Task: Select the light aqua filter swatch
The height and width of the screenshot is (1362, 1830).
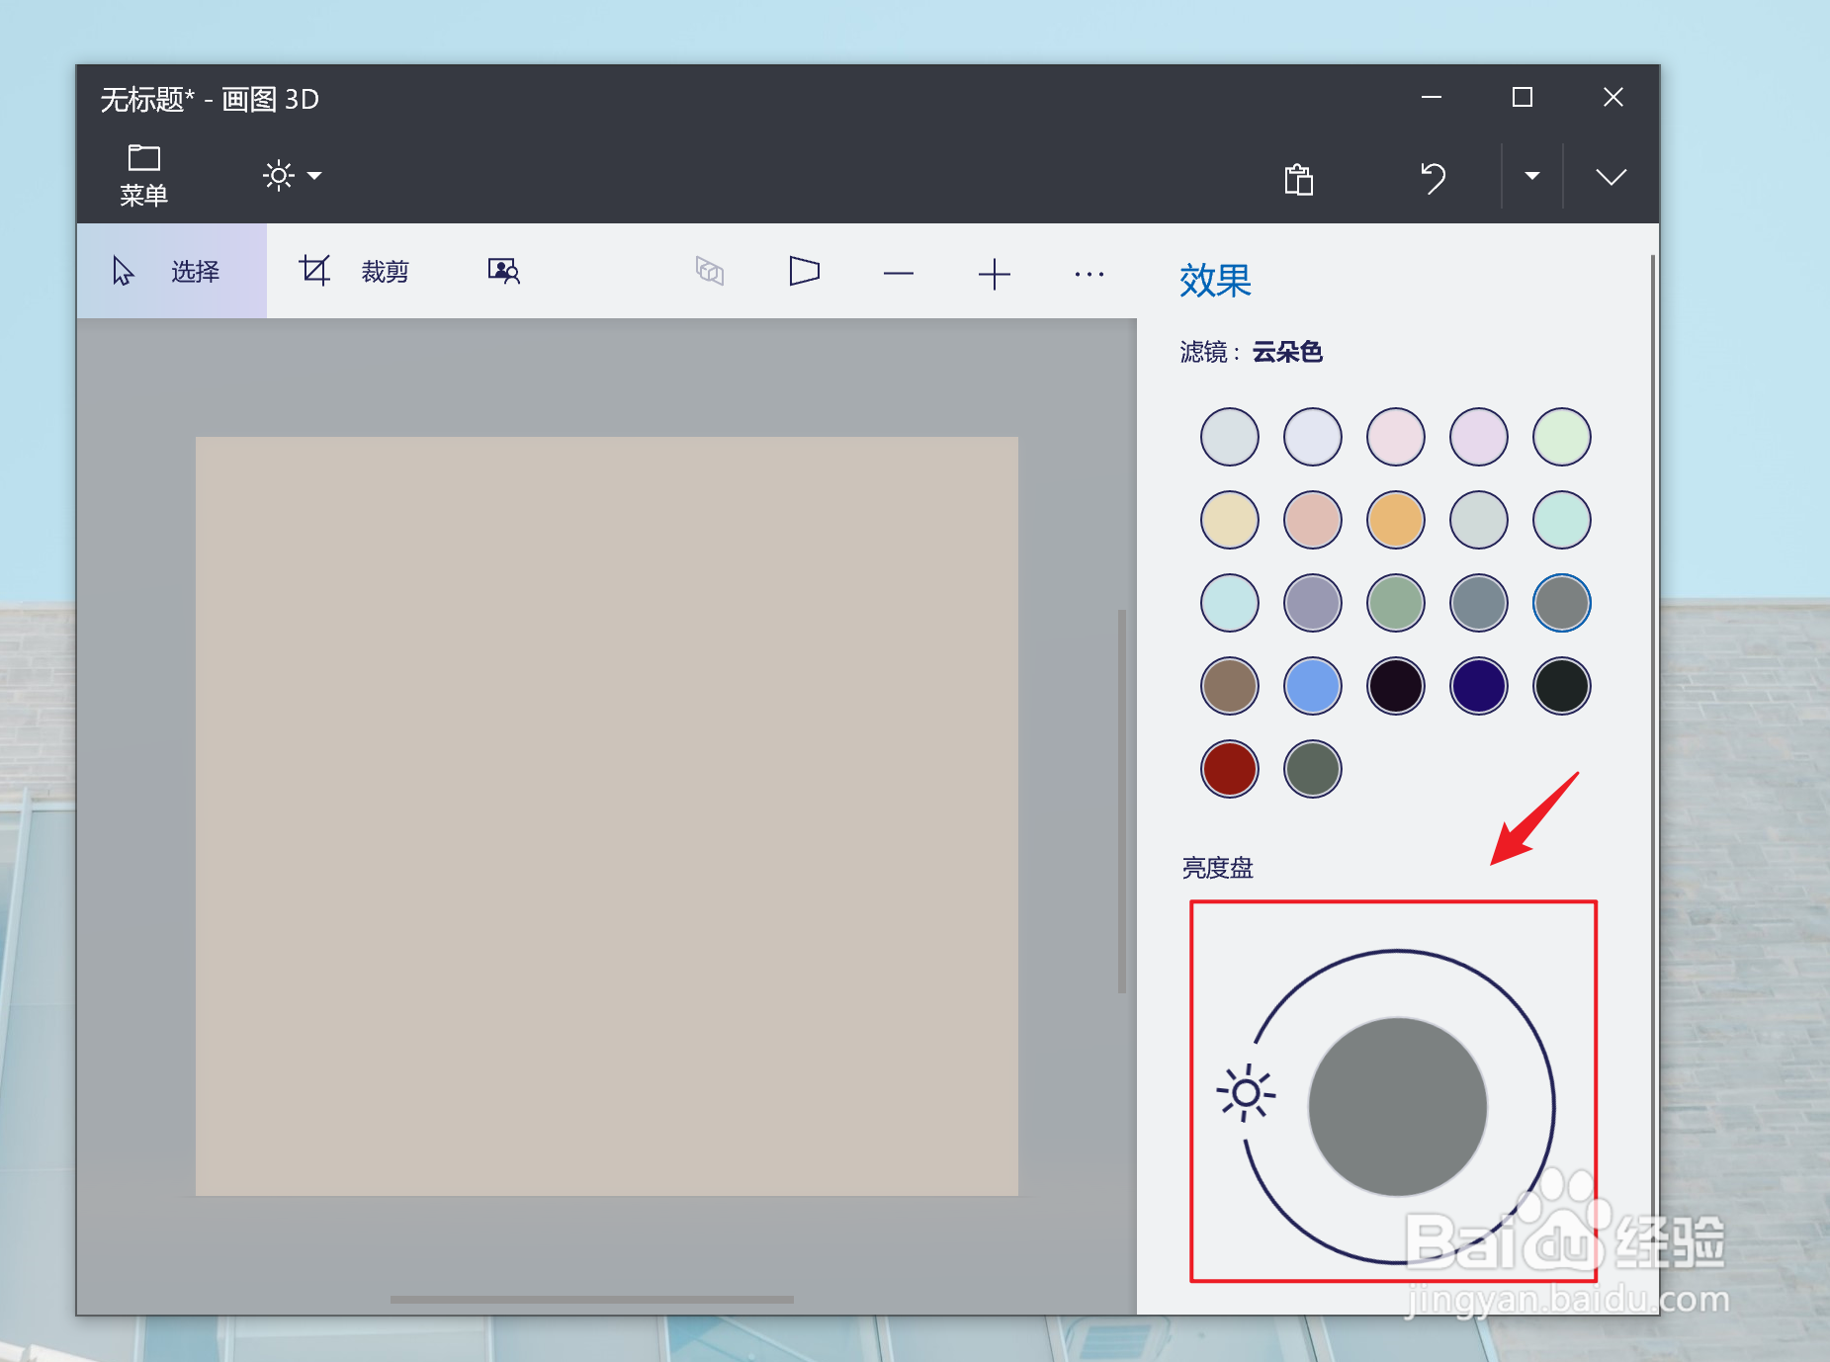Action: [1230, 603]
